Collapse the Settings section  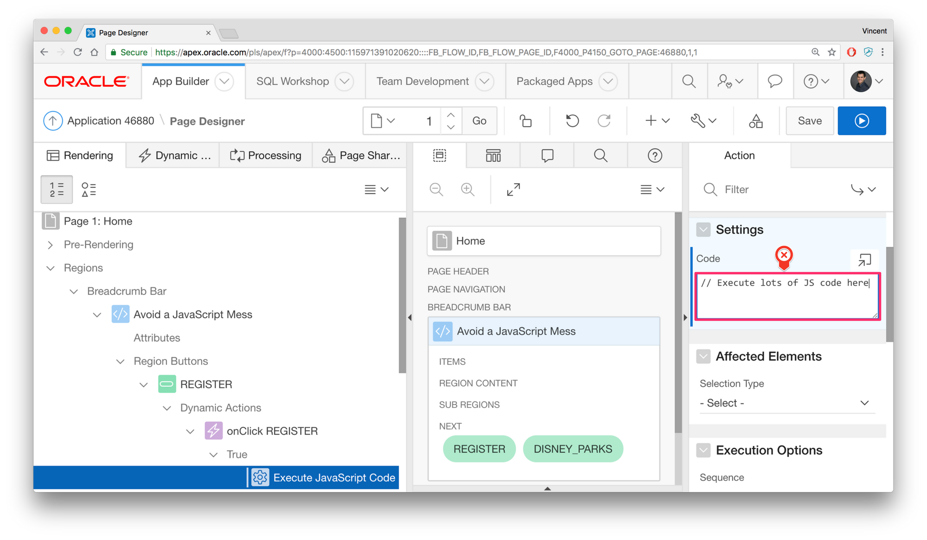point(703,229)
